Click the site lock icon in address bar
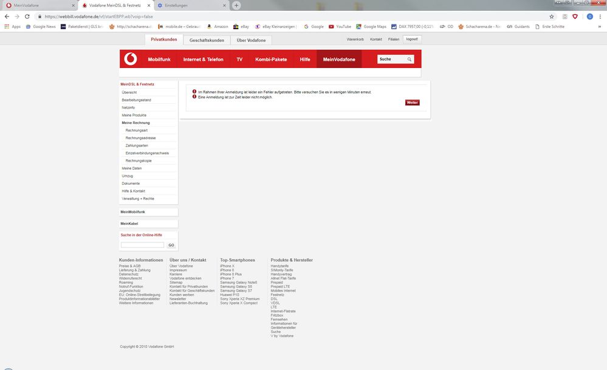The height and width of the screenshot is (370, 607). tap(39, 16)
